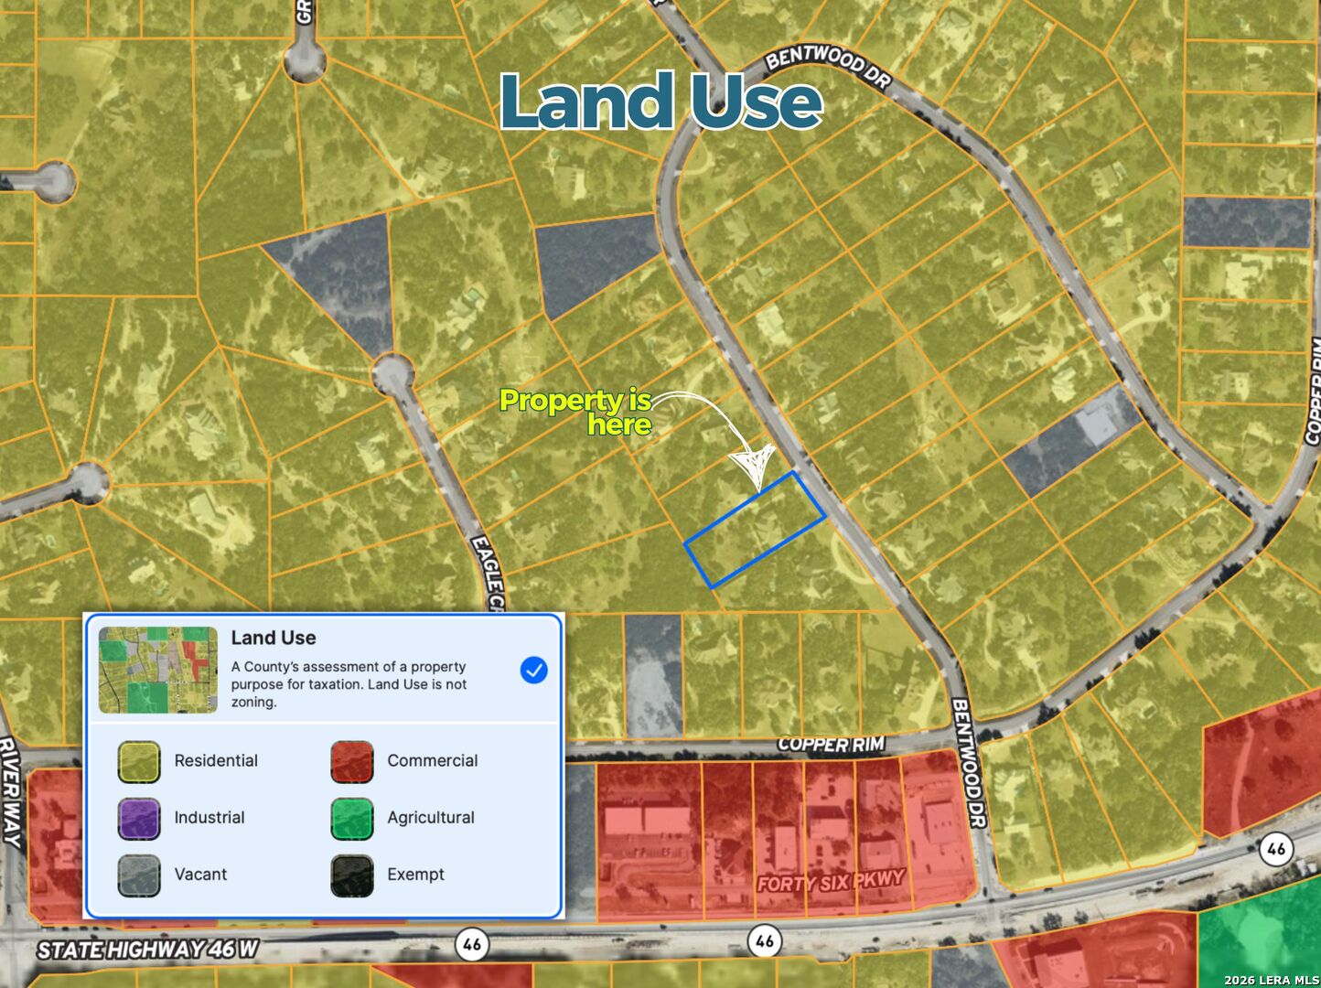This screenshot has height=988, width=1321.
Task: Select the green agricultural parcel on the map
Action: pos(1261,933)
